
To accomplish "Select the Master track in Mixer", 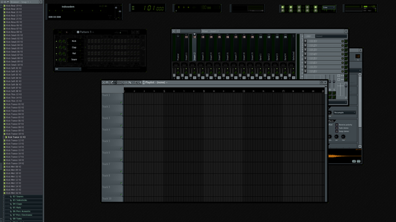I will (178, 48).
